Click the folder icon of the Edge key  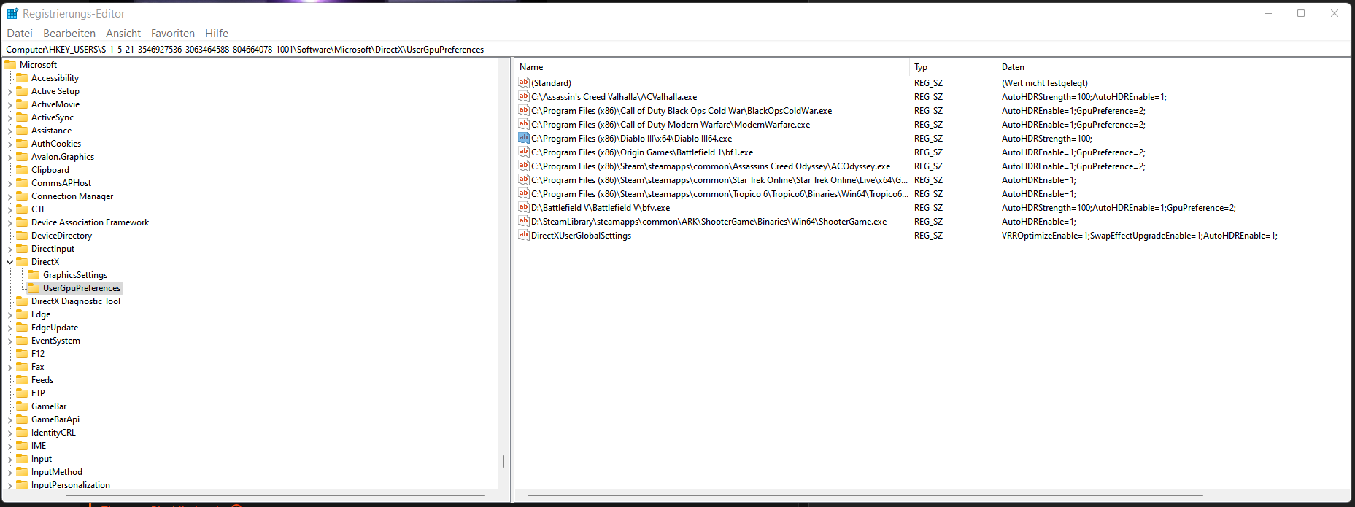click(22, 314)
